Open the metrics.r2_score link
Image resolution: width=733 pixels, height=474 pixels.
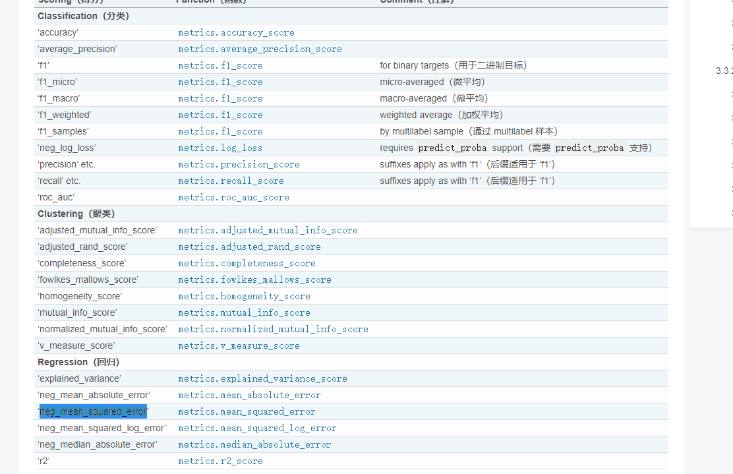[x=220, y=461]
